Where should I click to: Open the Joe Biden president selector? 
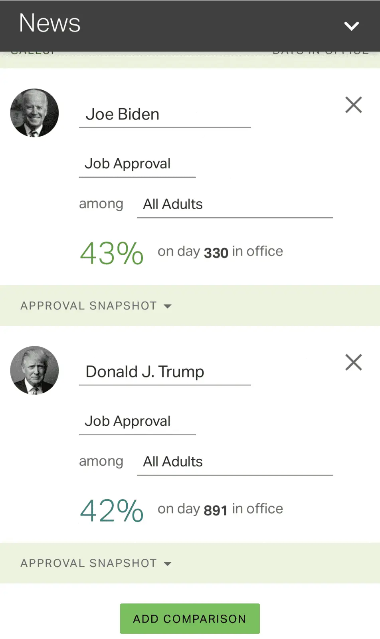click(x=164, y=115)
